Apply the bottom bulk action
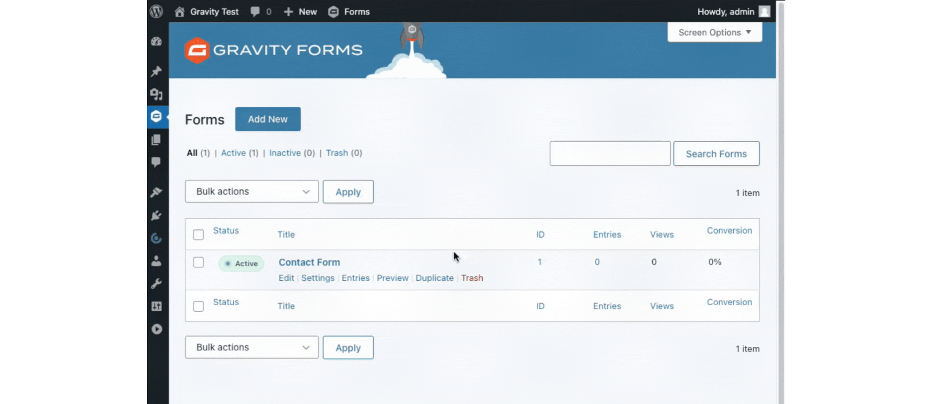Image resolution: width=932 pixels, height=404 pixels. pos(348,348)
